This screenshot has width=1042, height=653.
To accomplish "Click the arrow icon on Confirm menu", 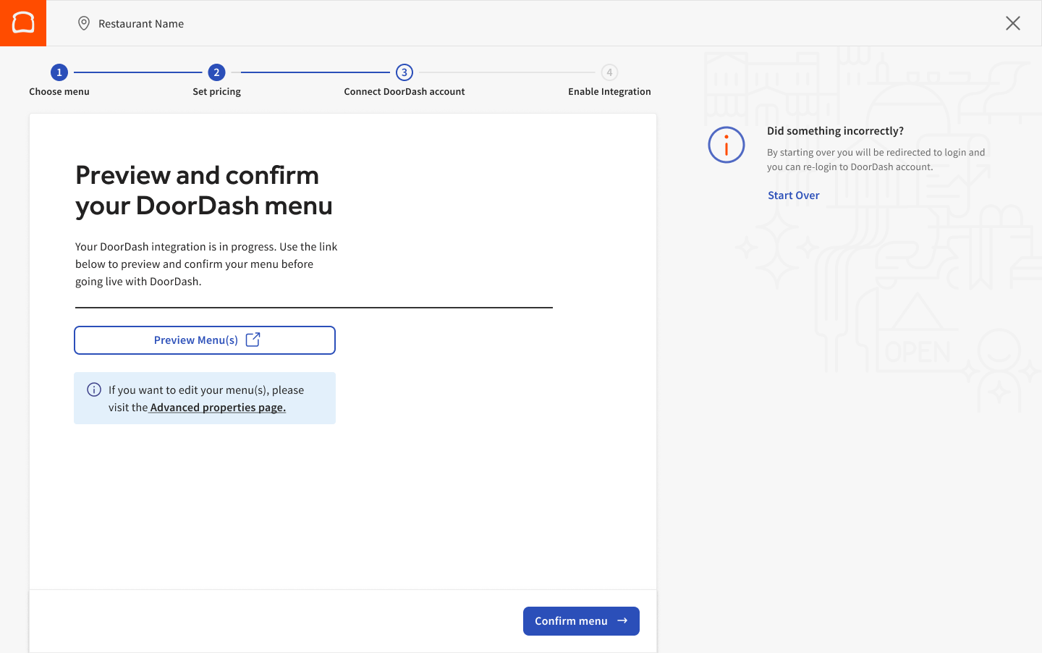I will [622, 620].
